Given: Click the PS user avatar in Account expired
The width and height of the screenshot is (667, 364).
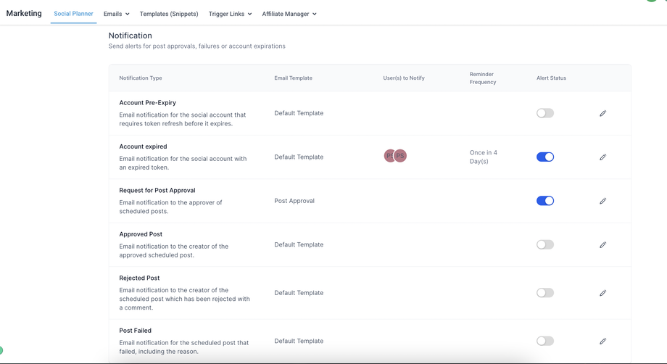Looking at the screenshot, I should [399, 156].
